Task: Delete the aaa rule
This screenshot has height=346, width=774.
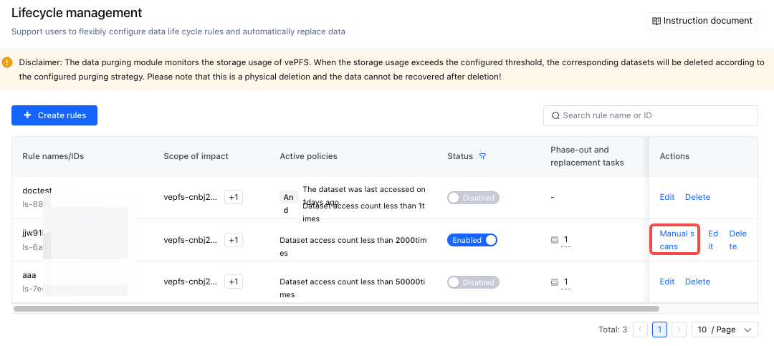Action: (697, 282)
